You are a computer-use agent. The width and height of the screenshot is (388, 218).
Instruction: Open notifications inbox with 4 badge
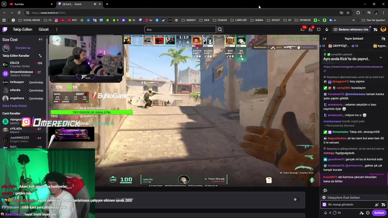pos(310,29)
